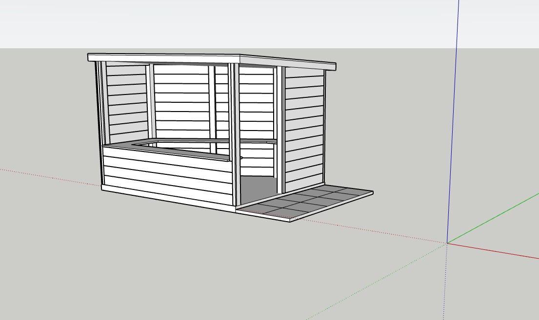This screenshot has height=320, width=539.
Task: Click the tiled patio slab beside the shed
Action: (305, 202)
